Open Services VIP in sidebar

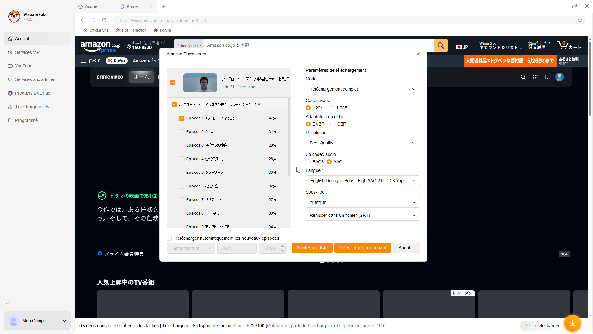[x=37, y=52]
